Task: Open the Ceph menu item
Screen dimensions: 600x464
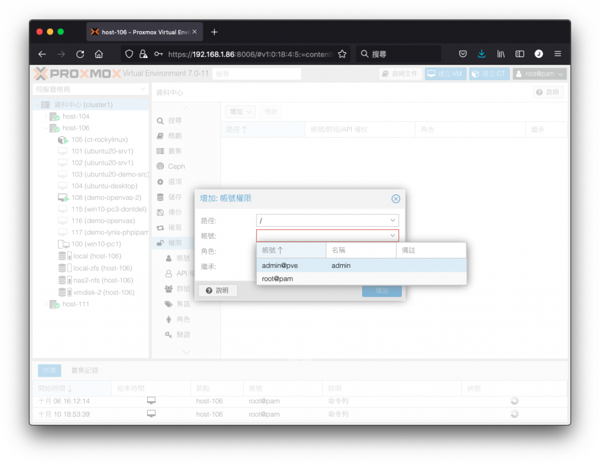Action: click(176, 166)
